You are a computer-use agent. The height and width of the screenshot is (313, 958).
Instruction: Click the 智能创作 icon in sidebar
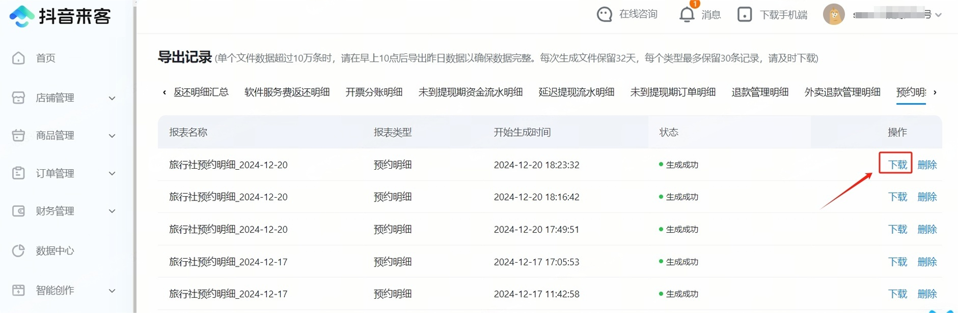coord(18,290)
